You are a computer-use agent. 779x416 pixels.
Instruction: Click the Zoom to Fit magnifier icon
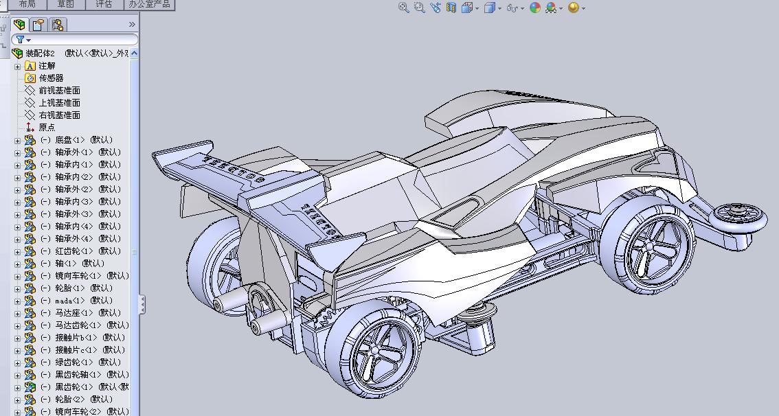click(x=403, y=8)
